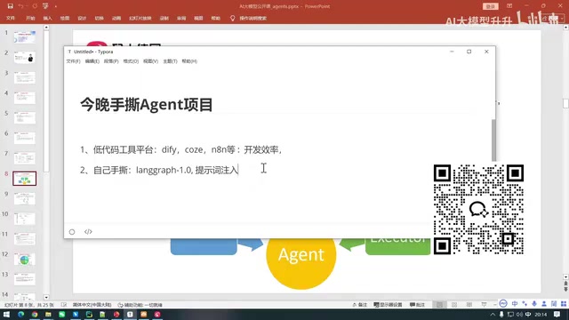Switch to the 动画 ribbon tab

point(116,18)
